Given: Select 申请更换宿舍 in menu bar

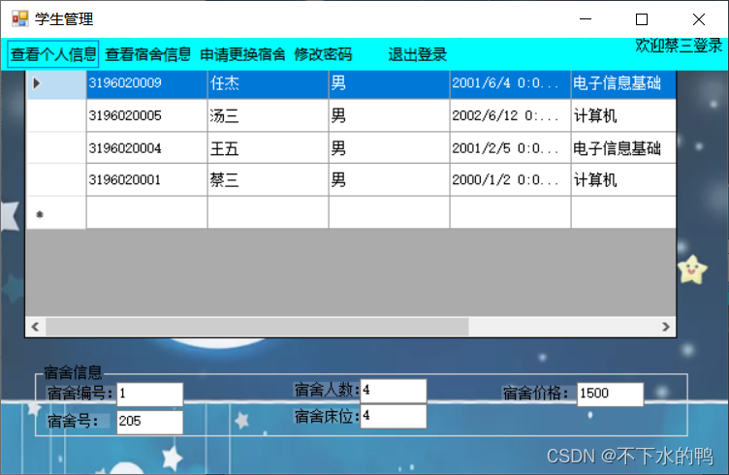Looking at the screenshot, I should (x=242, y=54).
